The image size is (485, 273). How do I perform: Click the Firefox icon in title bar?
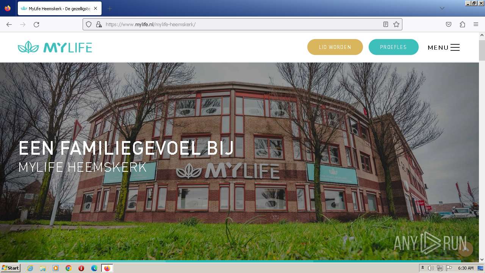click(8, 8)
